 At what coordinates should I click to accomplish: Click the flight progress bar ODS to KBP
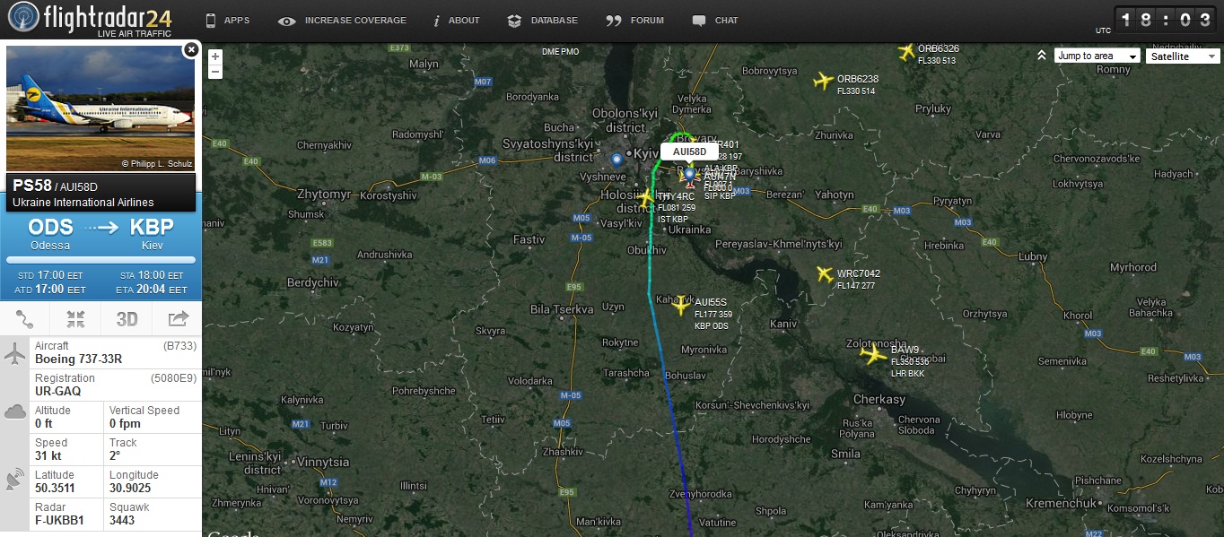click(101, 260)
